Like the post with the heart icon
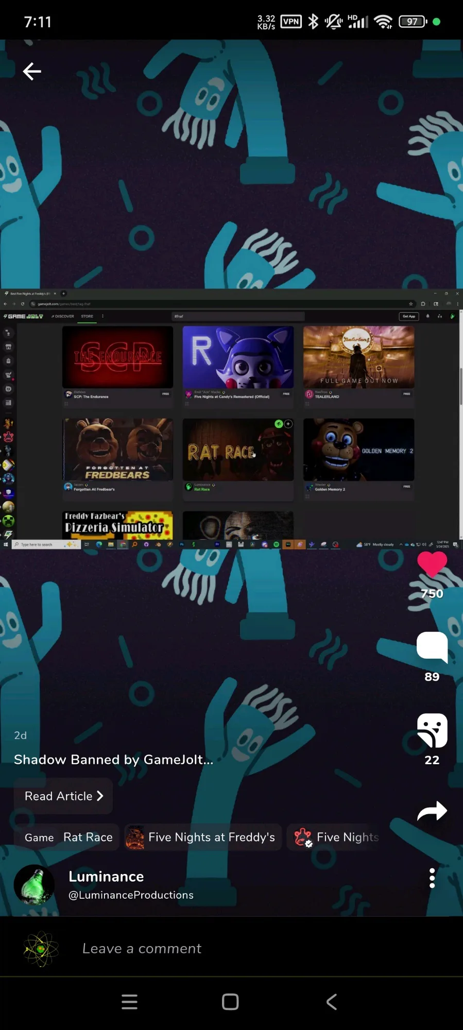463x1030 pixels. (x=432, y=564)
